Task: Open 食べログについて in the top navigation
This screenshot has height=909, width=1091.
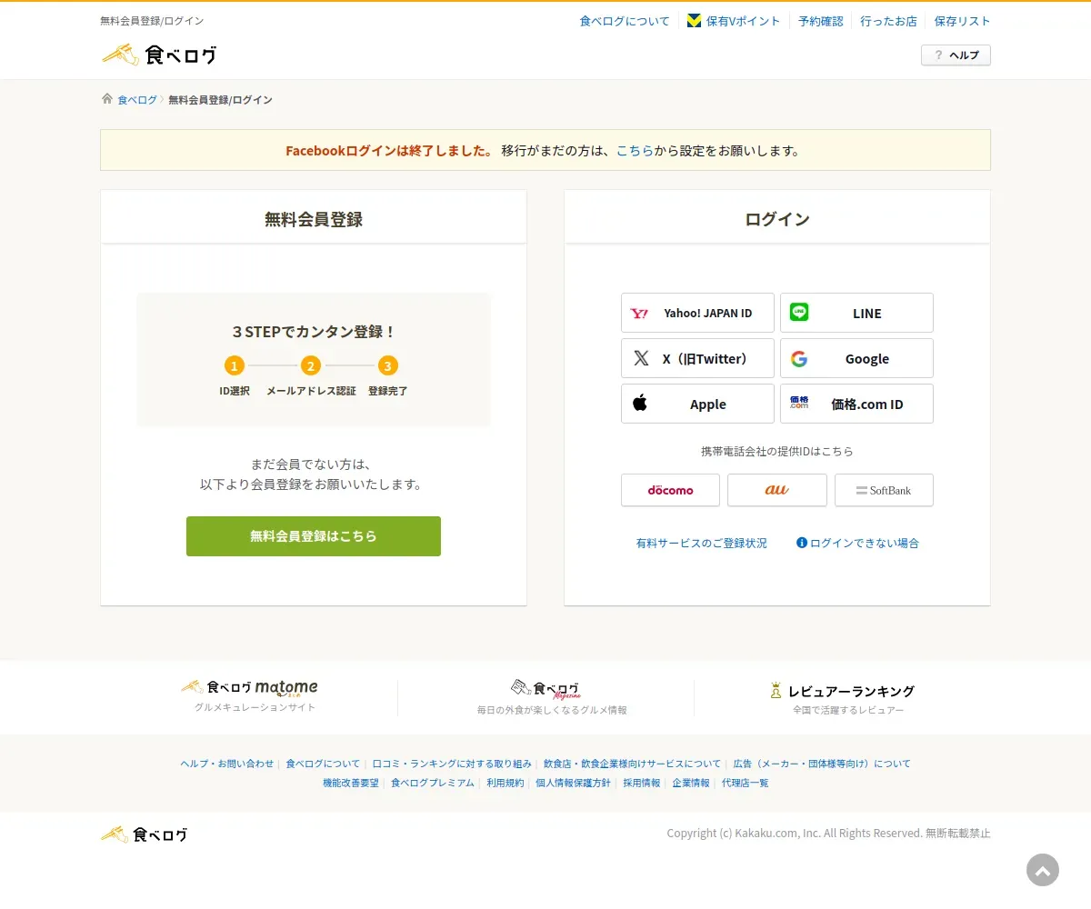Action: coord(625,21)
